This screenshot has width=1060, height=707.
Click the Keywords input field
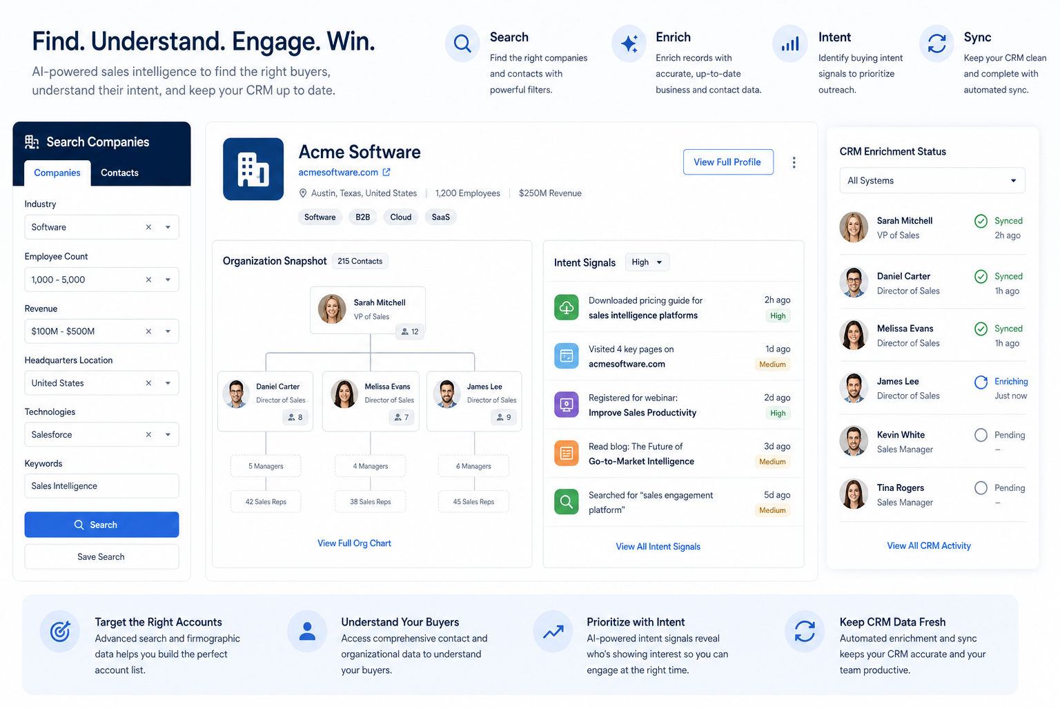pos(101,486)
